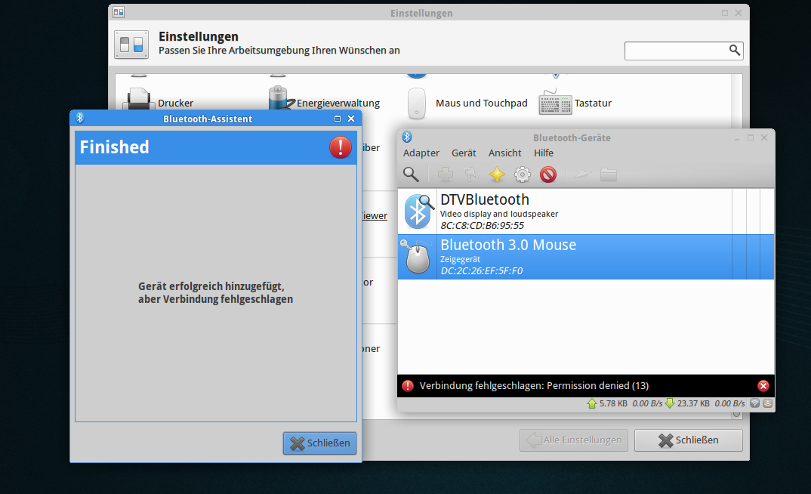Click the adapter status icon beside the transfer rates
The width and height of the screenshot is (811, 494).
coord(754,403)
